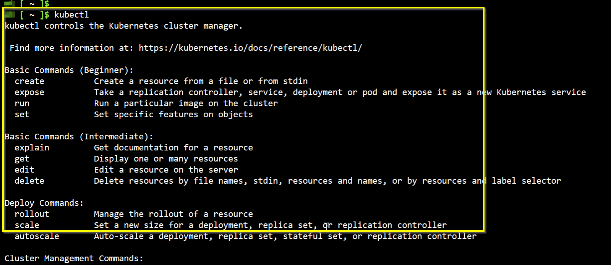Select the 'explain' command name
The width and height of the screenshot is (611, 265).
click(x=32, y=148)
